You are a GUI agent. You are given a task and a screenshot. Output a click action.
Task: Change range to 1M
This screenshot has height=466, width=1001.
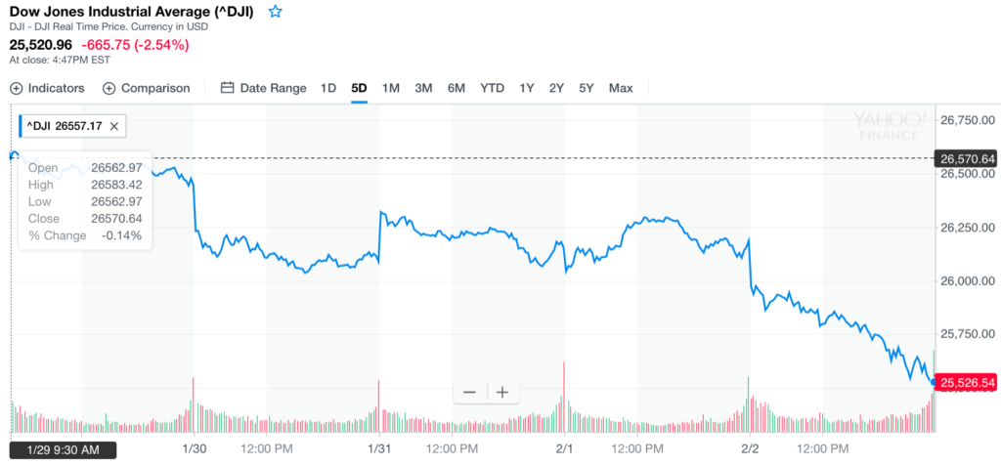391,88
